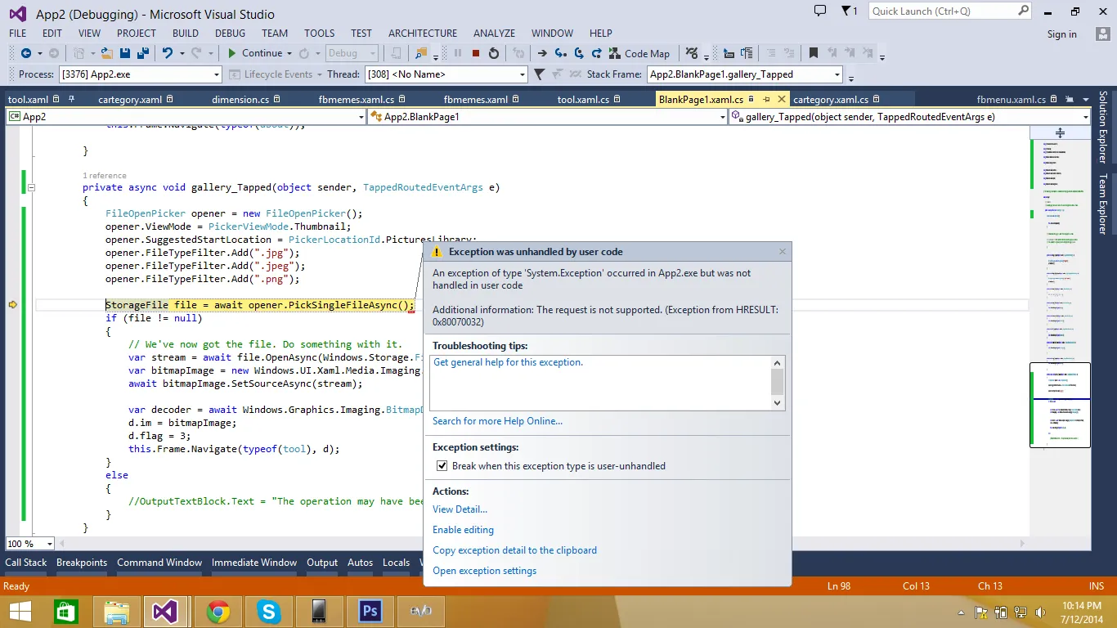Click the IntelliTrace icon beside Code Map
This screenshot has height=628, width=1117.
692,53
